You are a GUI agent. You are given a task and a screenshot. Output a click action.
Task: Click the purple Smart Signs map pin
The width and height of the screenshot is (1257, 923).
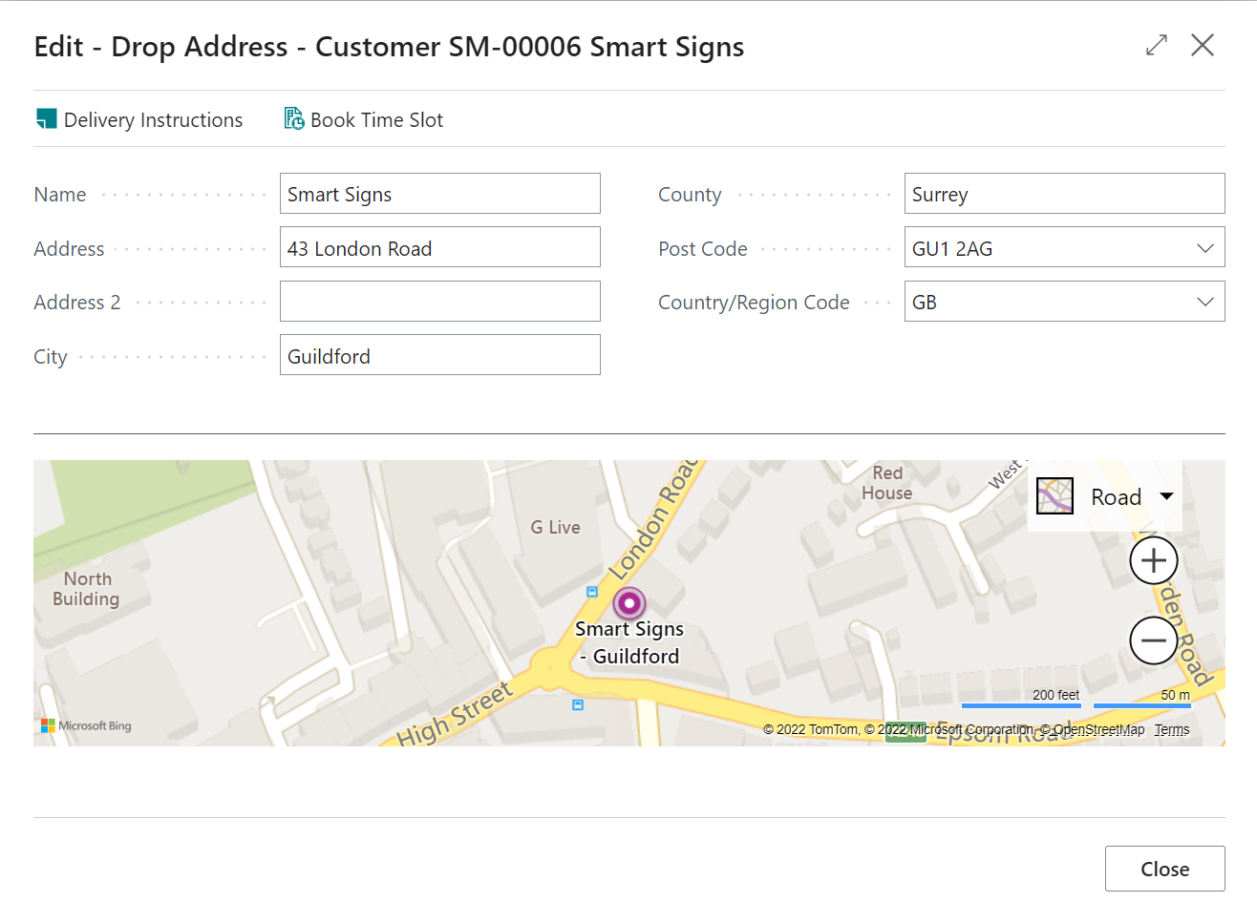[x=629, y=603]
